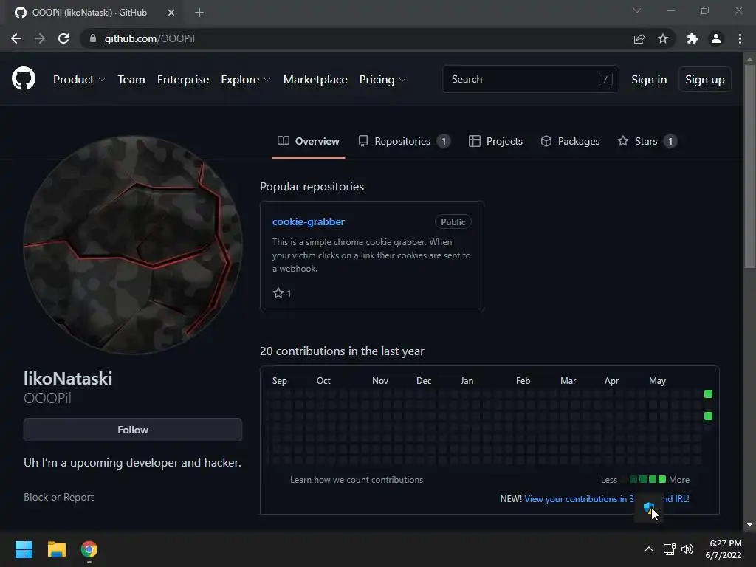The image size is (756, 567).
Task: Select the Chrome icon in the taskbar
Action: 89,549
